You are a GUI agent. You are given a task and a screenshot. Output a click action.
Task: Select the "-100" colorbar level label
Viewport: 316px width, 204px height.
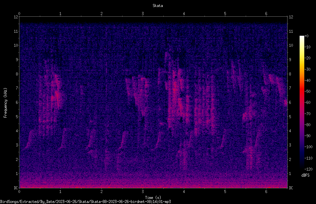[x=308, y=147]
